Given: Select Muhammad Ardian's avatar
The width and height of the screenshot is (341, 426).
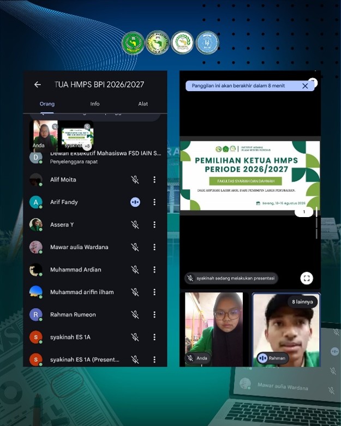Looking at the screenshot, I should (36, 269).
